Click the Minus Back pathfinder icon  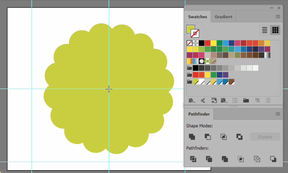(x=273, y=159)
